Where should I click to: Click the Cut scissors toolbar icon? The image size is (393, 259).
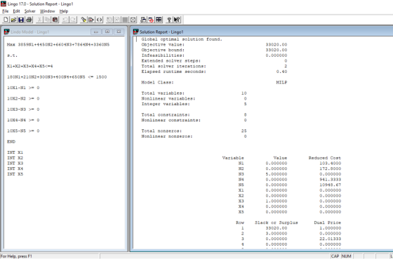pyautogui.click(x=39, y=20)
